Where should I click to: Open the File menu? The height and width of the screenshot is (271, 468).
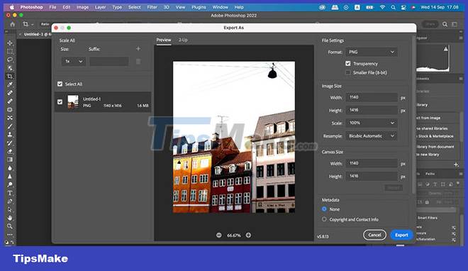(53, 7)
